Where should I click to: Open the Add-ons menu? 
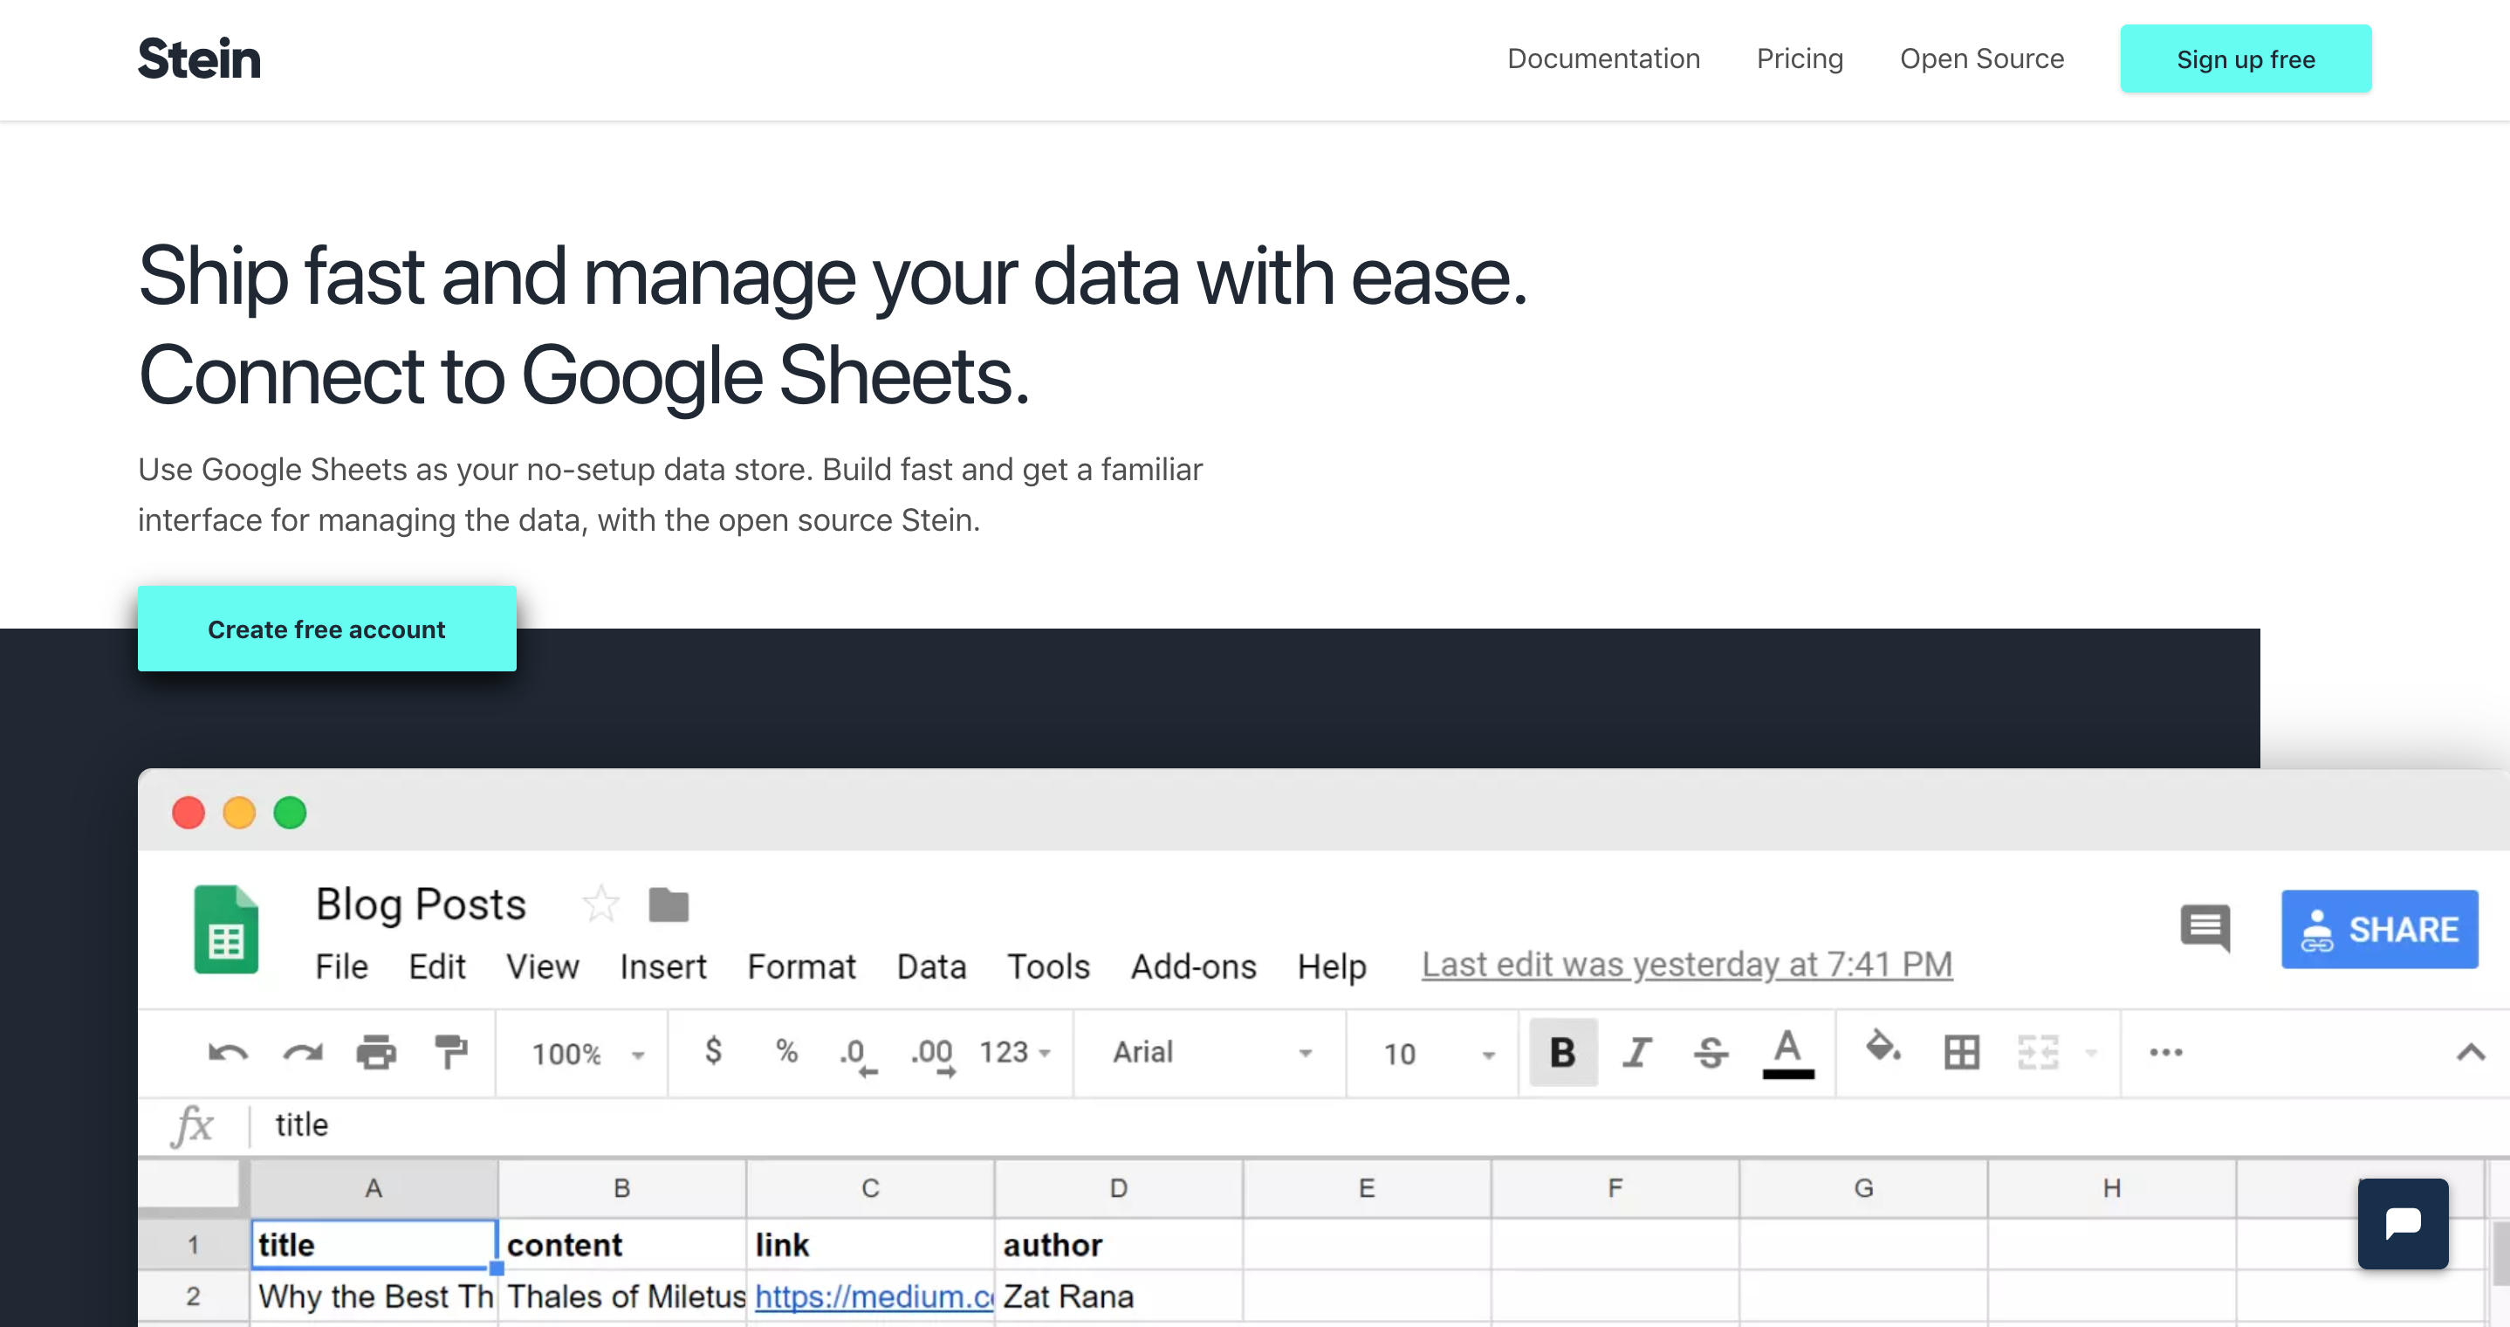[x=1193, y=966]
